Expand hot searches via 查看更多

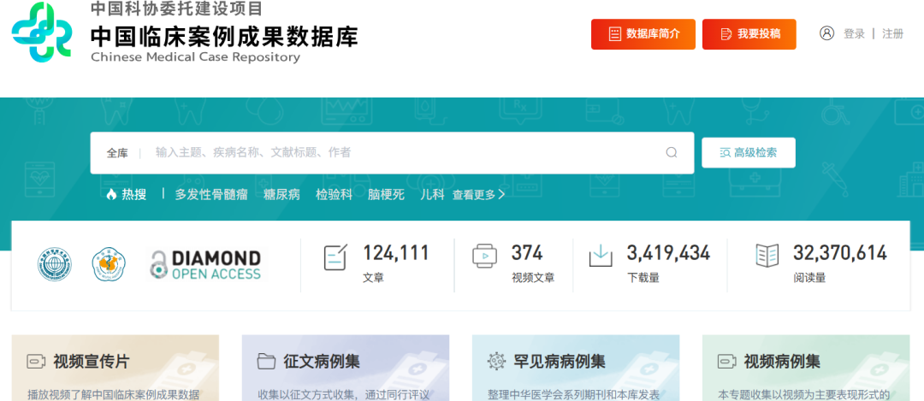click(478, 195)
